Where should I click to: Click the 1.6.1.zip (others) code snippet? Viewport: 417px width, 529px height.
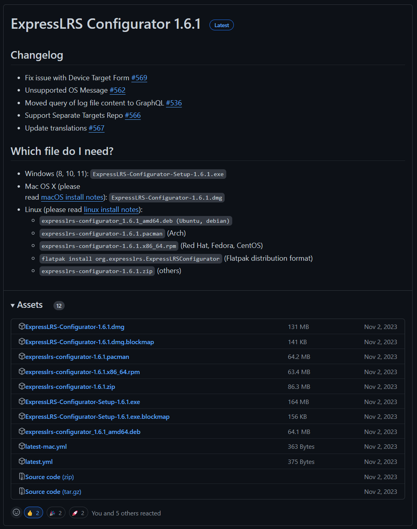tap(97, 271)
